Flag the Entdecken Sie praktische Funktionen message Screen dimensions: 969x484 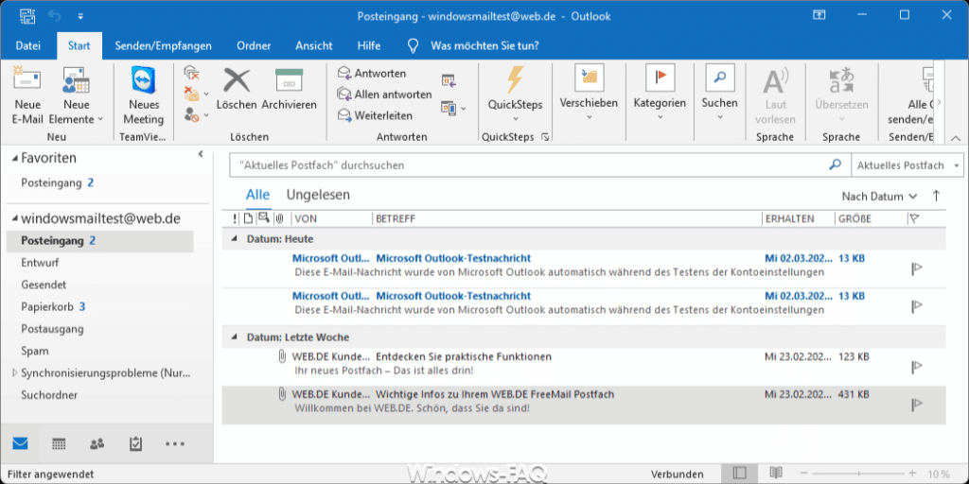click(x=917, y=368)
